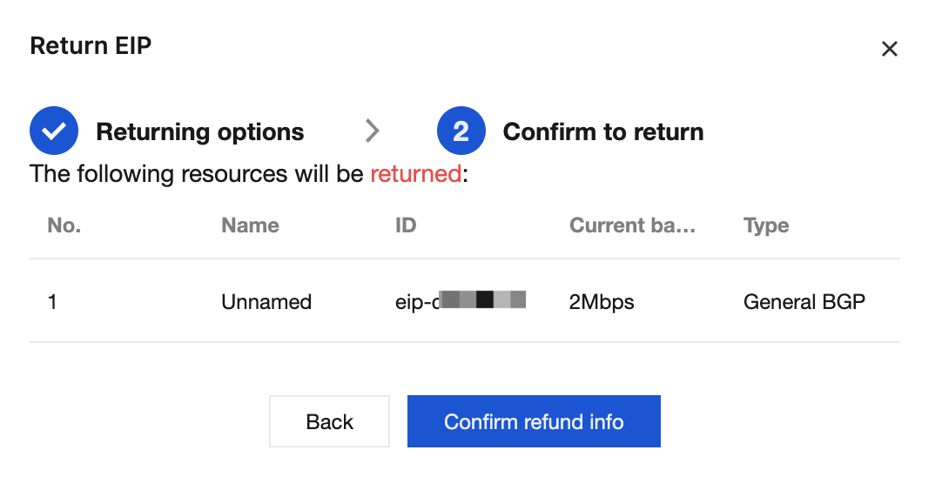Click row number 1 cell
Viewport: 935px width, 477px height.
[52, 302]
